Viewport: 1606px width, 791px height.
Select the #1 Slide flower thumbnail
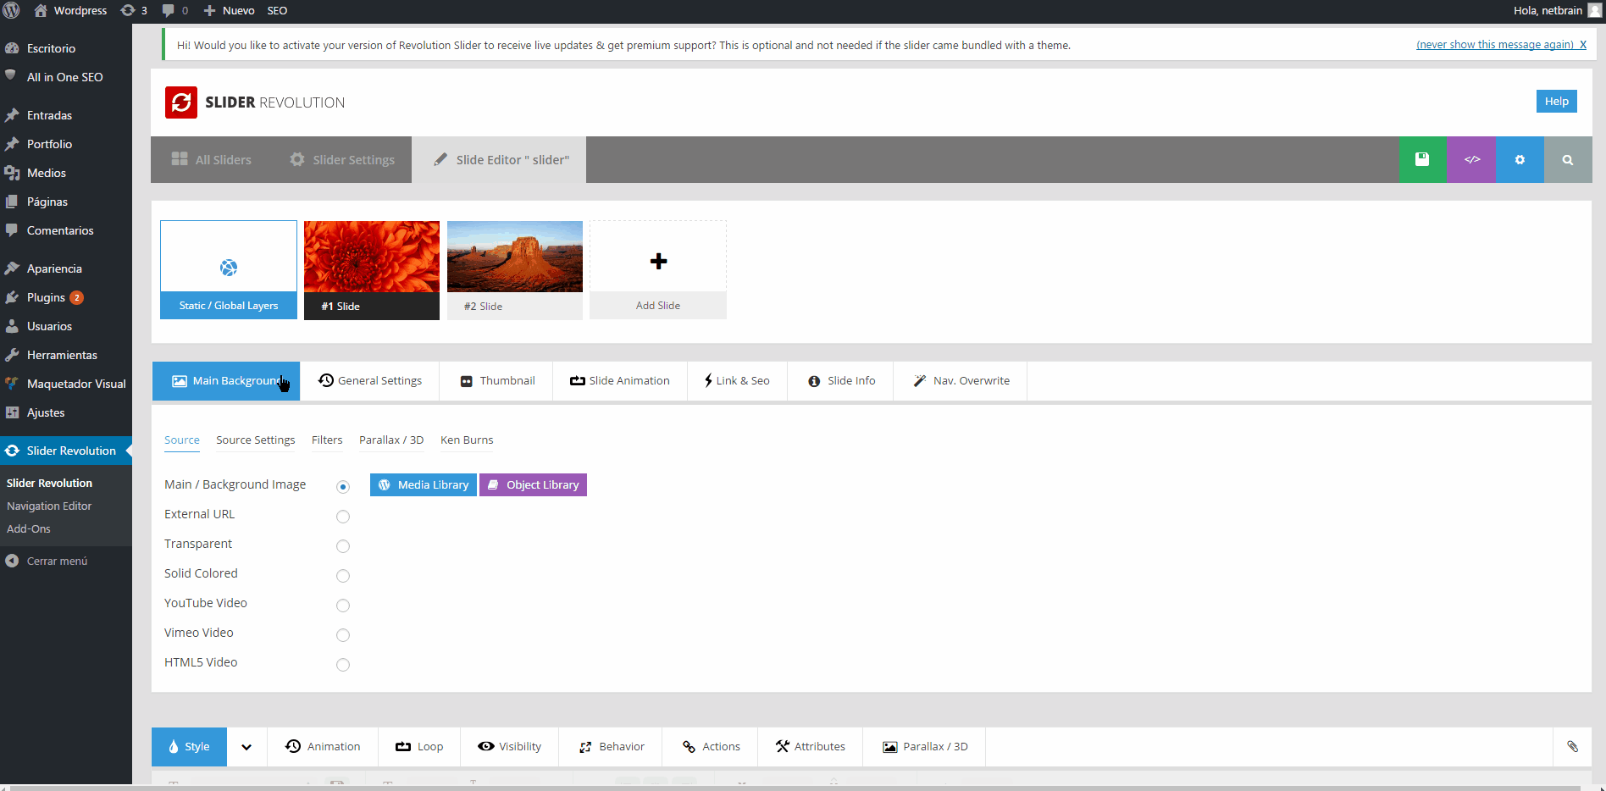click(x=372, y=270)
